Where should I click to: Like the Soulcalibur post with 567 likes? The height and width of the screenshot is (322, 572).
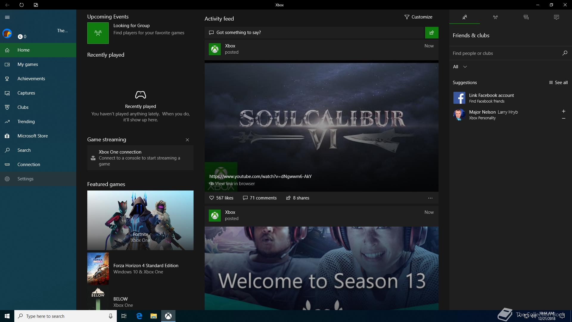pos(221,198)
